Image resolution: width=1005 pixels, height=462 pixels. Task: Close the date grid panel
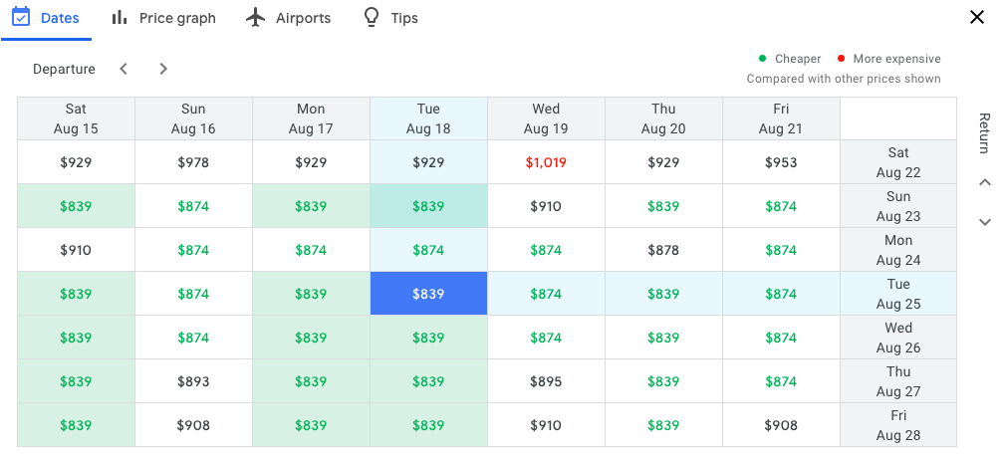tap(977, 17)
